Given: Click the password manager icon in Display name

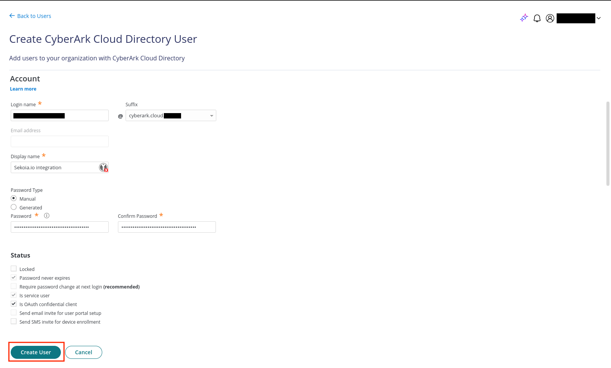Looking at the screenshot, I should click(x=103, y=167).
